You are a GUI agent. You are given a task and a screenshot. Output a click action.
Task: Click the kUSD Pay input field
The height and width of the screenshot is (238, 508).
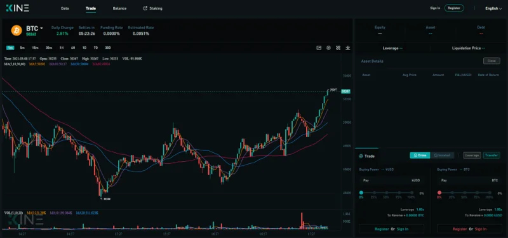(391, 180)
